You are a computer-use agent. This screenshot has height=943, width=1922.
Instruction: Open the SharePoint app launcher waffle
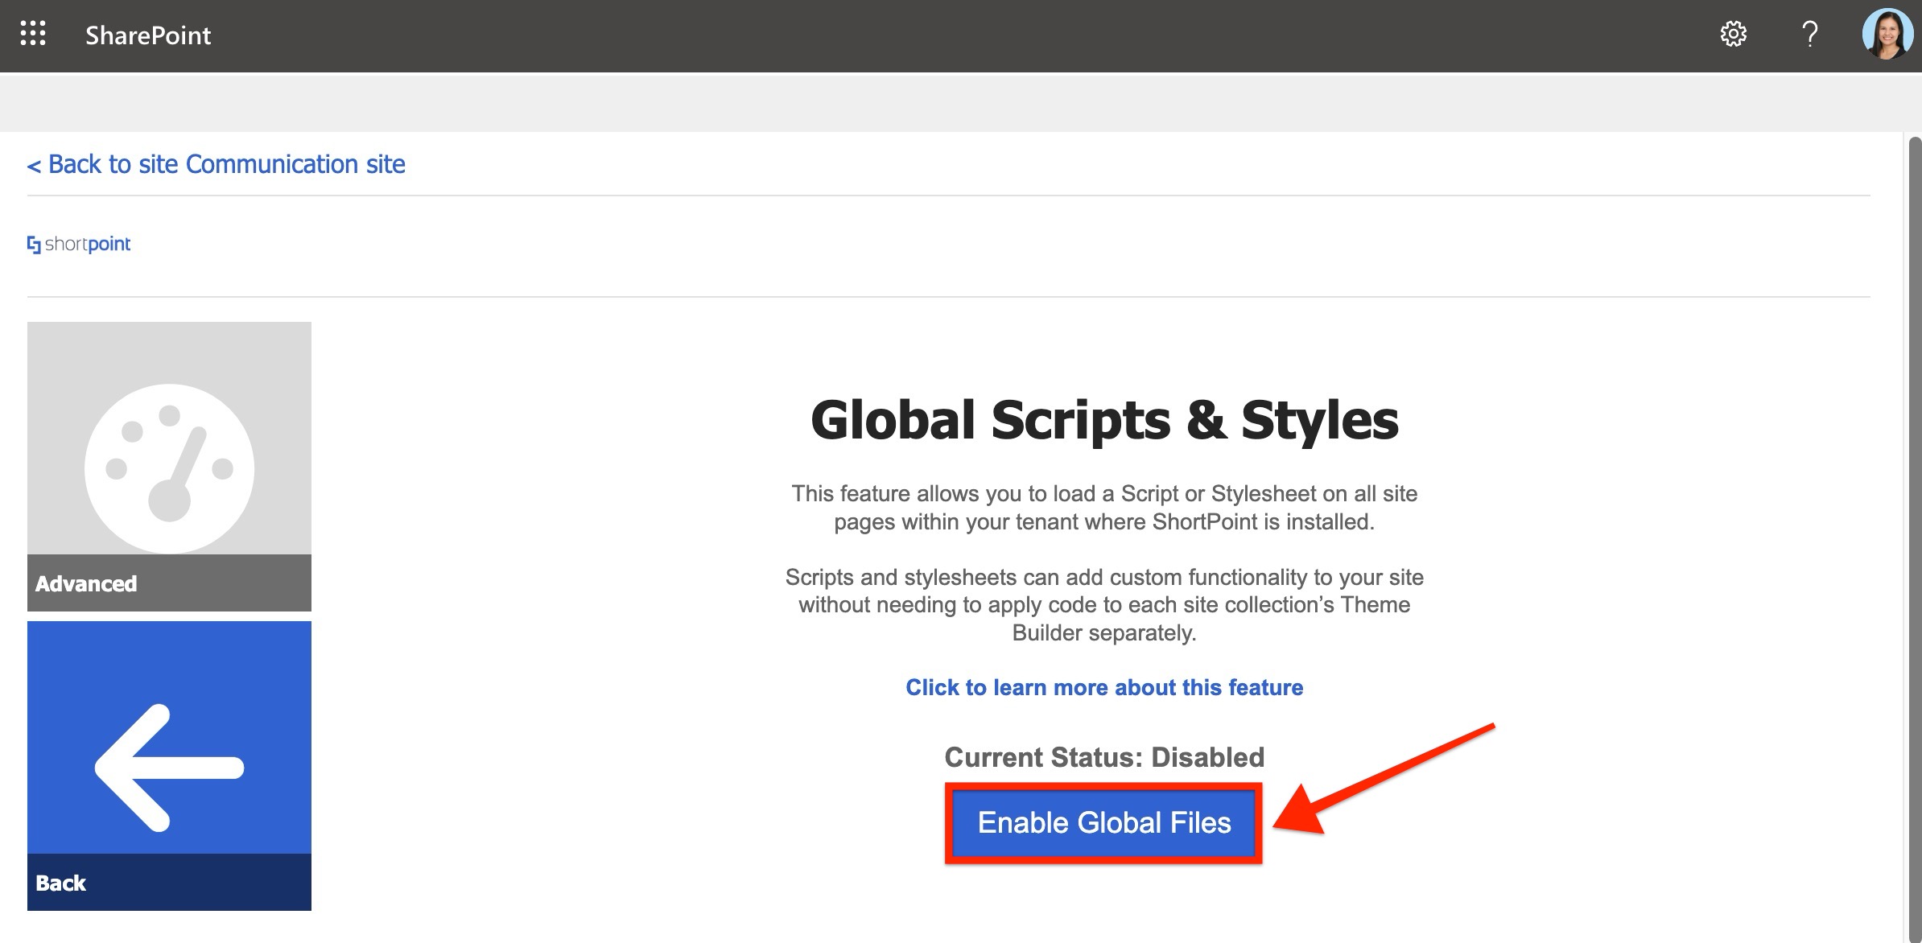[x=33, y=34]
